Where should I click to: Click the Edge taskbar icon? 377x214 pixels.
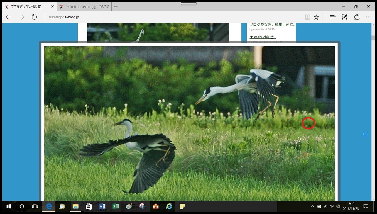[x=49, y=206]
